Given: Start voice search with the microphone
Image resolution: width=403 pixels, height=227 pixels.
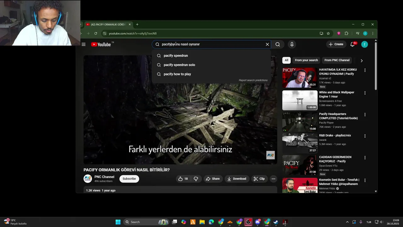Looking at the screenshot, I should tap(292, 44).
